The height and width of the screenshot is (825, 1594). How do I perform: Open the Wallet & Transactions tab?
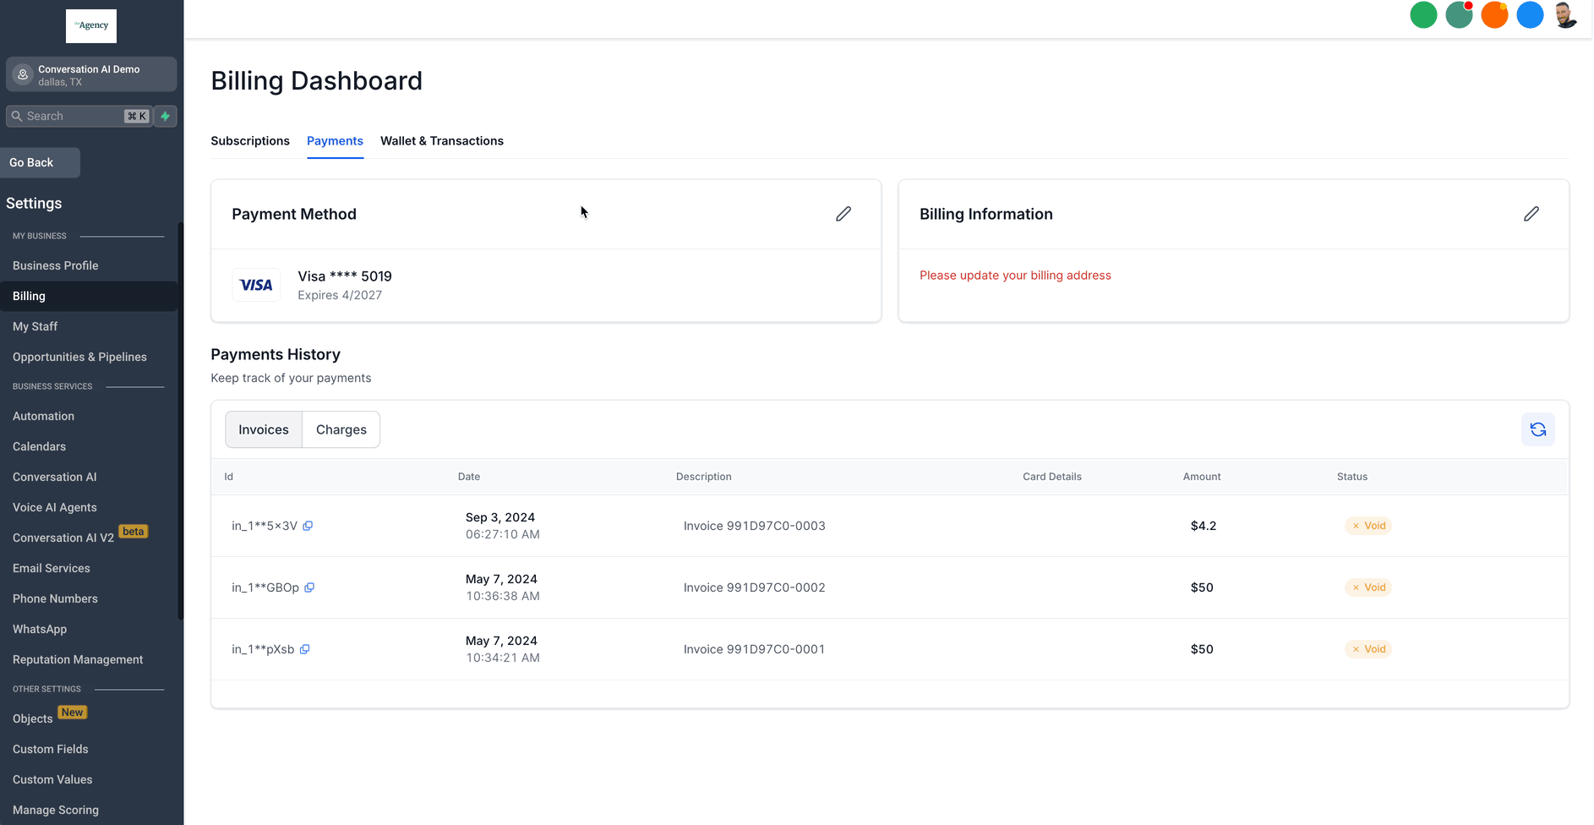(442, 141)
